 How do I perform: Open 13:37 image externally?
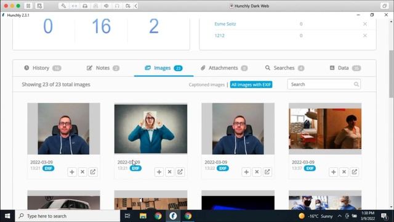355,172
